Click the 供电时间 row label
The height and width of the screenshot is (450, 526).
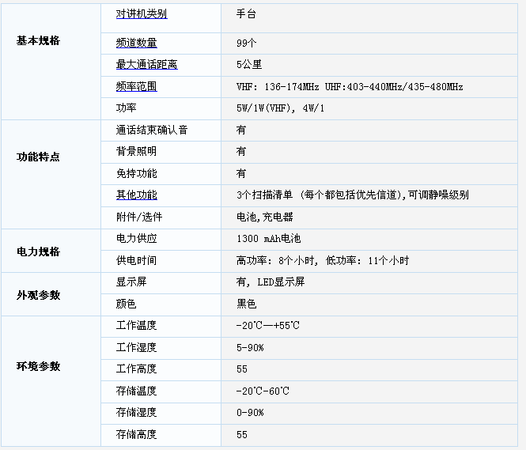136,260
